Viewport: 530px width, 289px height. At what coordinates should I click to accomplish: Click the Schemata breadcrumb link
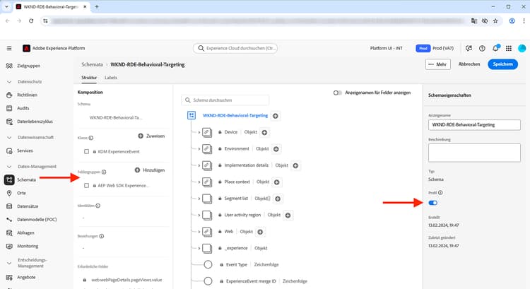pyautogui.click(x=92, y=64)
